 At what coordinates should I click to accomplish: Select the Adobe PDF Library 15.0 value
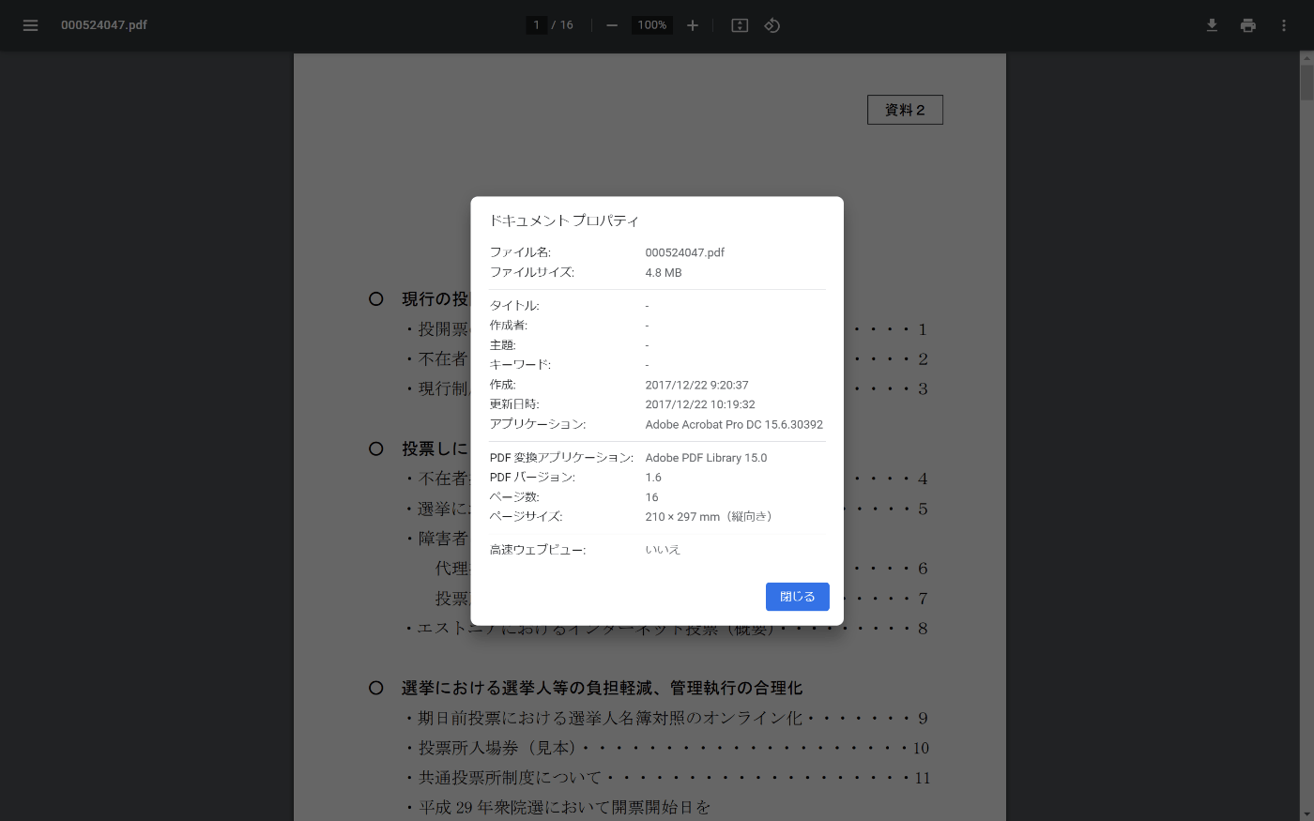pyautogui.click(x=706, y=458)
